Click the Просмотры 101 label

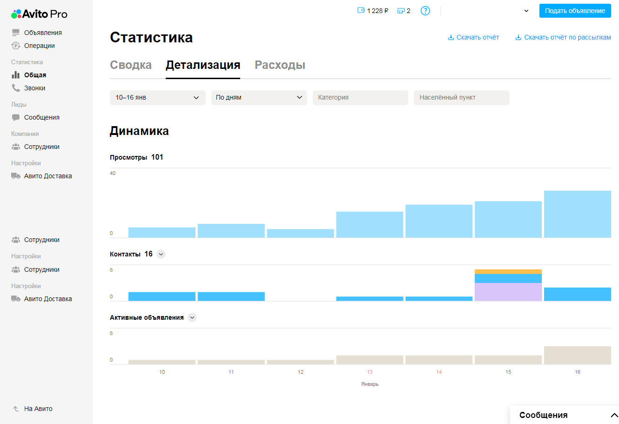point(136,157)
